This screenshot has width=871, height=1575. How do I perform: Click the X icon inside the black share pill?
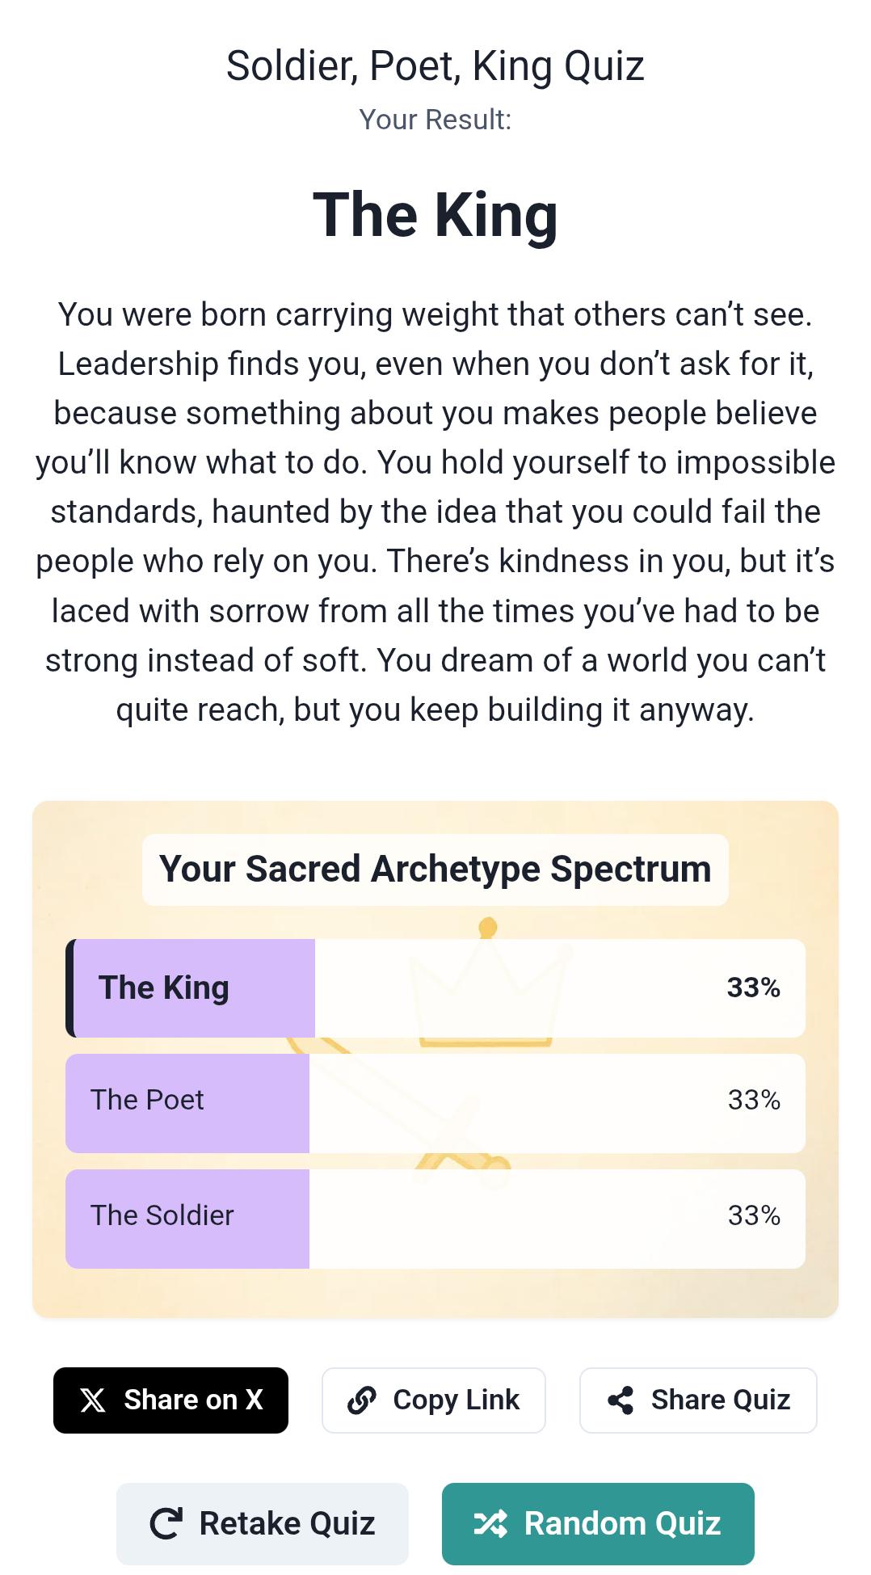(x=91, y=1400)
